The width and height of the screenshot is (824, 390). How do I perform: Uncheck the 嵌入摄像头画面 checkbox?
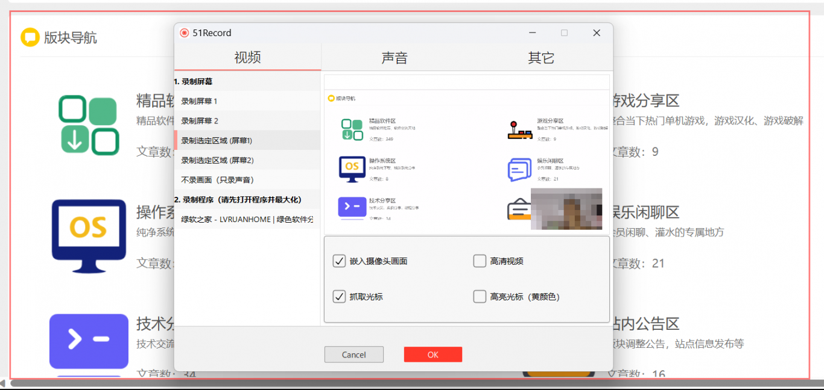click(x=339, y=261)
